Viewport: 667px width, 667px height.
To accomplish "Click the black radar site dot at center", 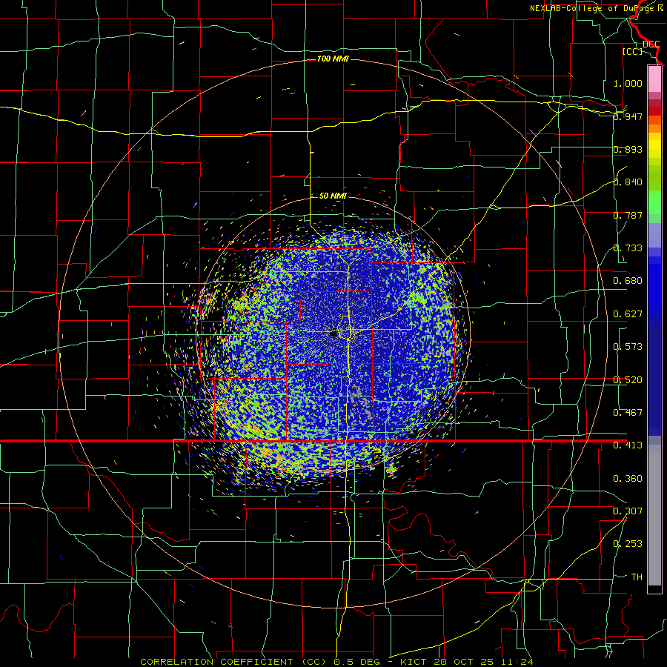I will tap(333, 334).
